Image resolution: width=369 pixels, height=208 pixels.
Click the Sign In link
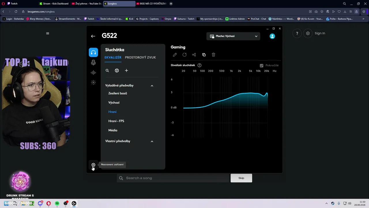[320, 33]
